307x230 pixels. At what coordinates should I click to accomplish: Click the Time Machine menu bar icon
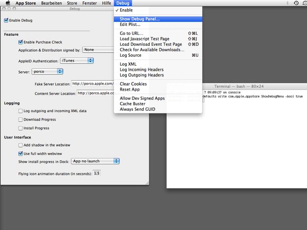tap(296, 3)
